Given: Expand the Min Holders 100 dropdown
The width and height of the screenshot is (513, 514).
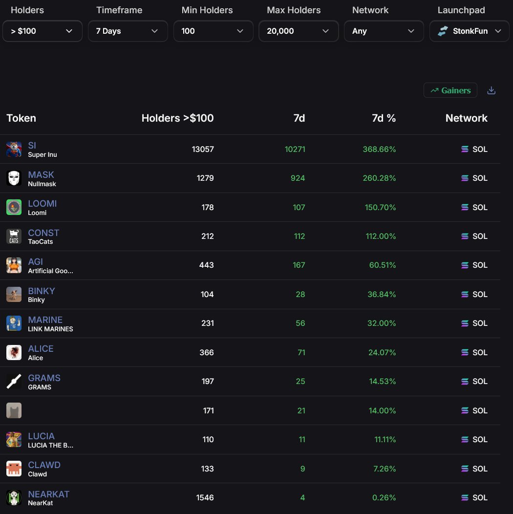Looking at the screenshot, I should tap(213, 31).
